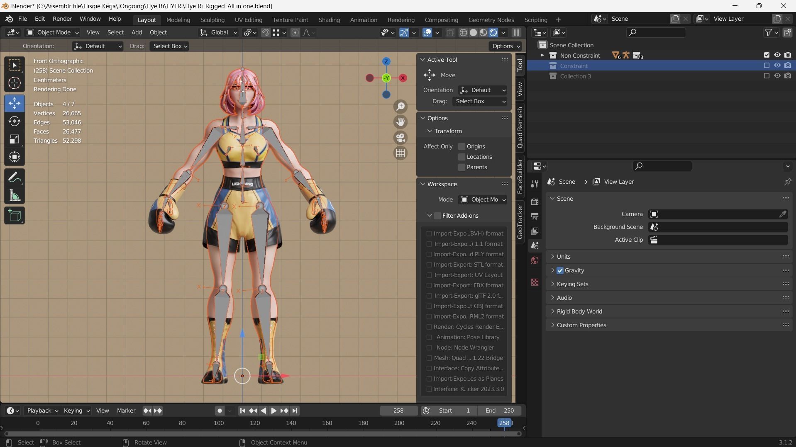
Task: Switch to the Shading workspace tab
Action: [x=329, y=19]
